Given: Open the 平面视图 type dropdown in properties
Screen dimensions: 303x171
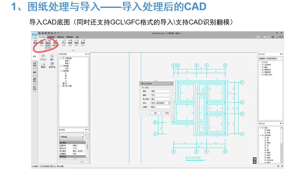Looking at the screenshot, I should click(x=71, y=137).
